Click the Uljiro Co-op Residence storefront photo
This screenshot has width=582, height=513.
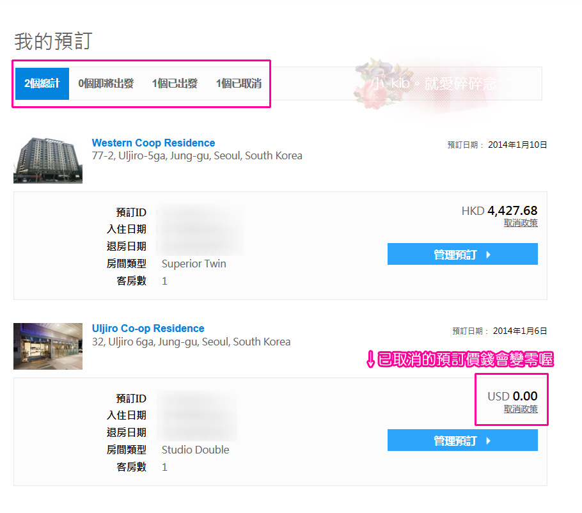tap(48, 346)
